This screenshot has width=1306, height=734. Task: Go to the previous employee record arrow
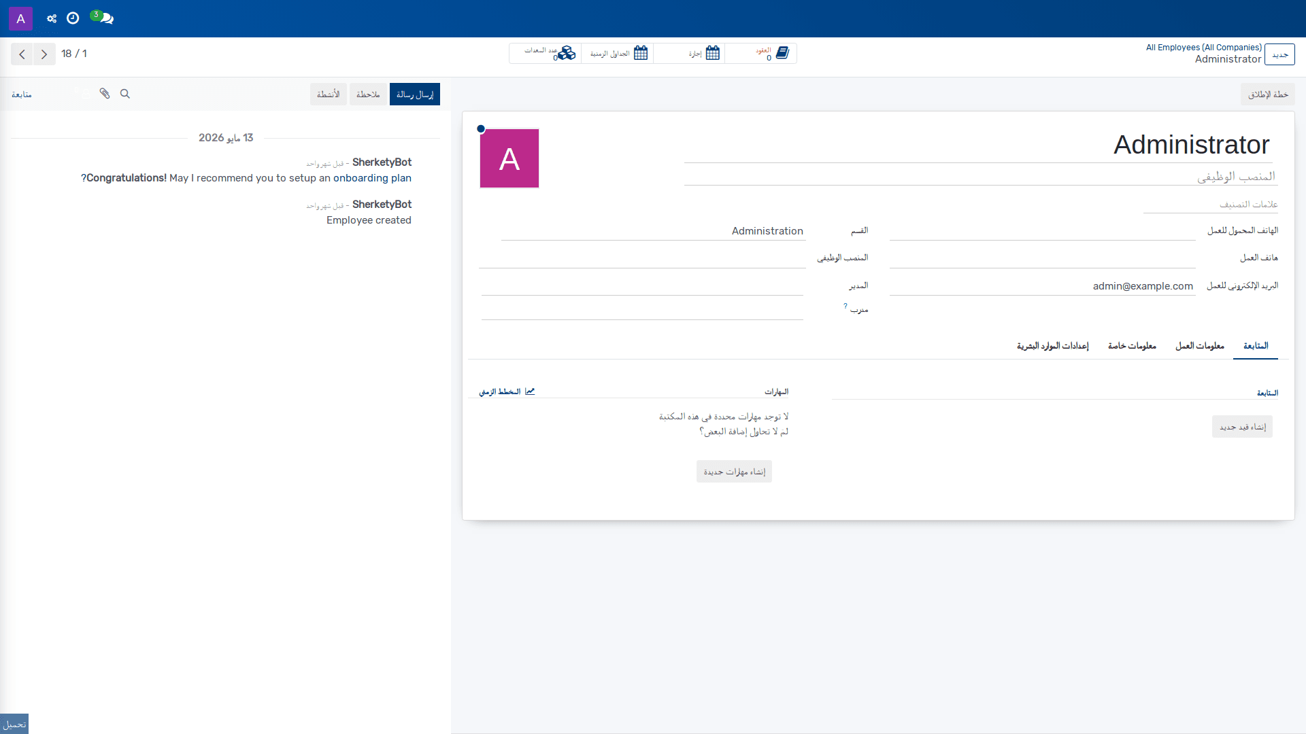pyautogui.click(x=22, y=54)
